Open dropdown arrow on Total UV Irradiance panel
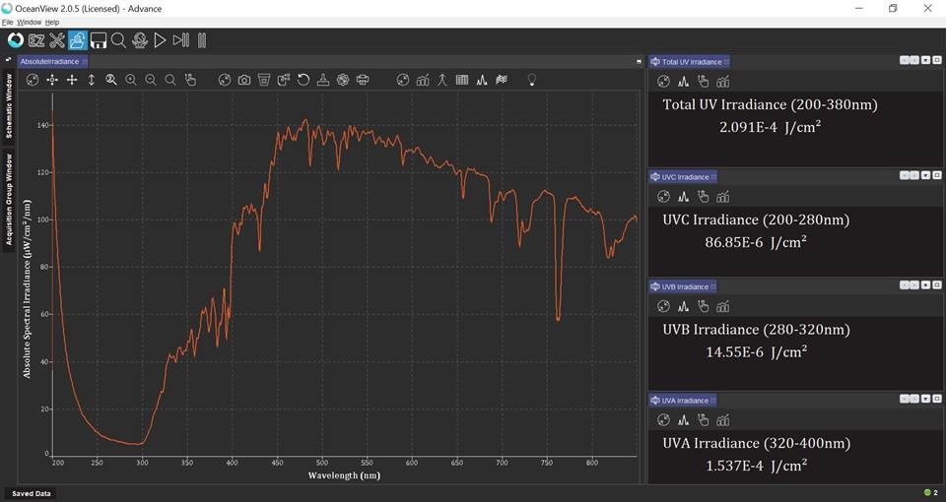 click(925, 61)
